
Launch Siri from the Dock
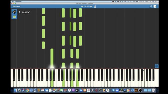[23, 90]
